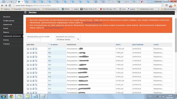The height and width of the screenshot is (99, 177).
Task: Click delete icon for order 521
Action: [36, 69]
